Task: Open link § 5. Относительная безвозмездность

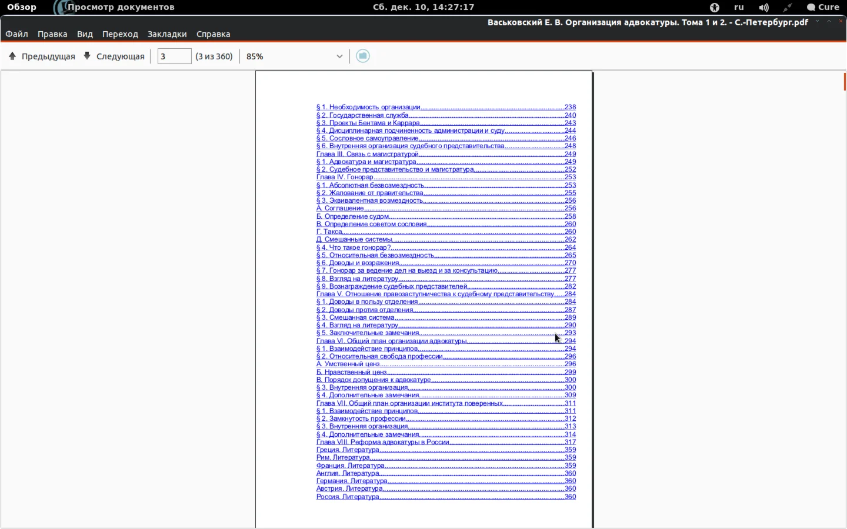Action: (375, 255)
